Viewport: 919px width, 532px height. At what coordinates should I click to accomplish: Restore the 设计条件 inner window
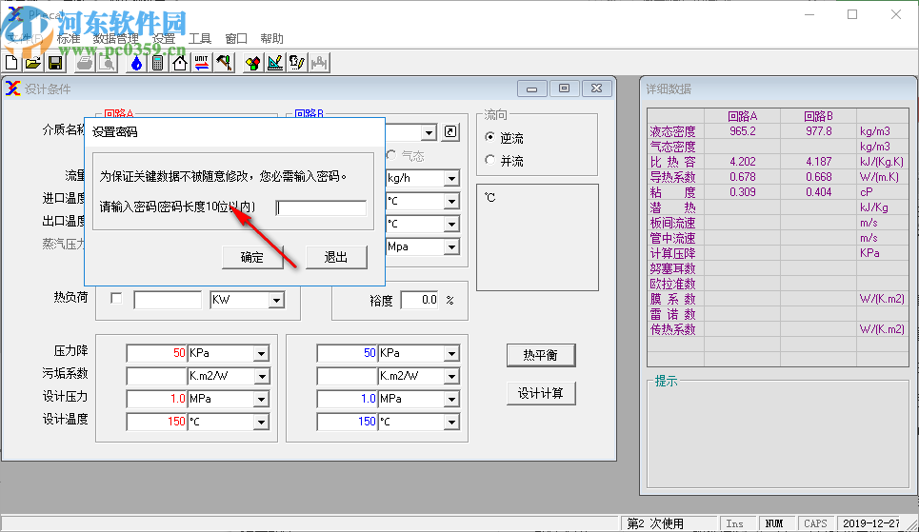point(565,89)
